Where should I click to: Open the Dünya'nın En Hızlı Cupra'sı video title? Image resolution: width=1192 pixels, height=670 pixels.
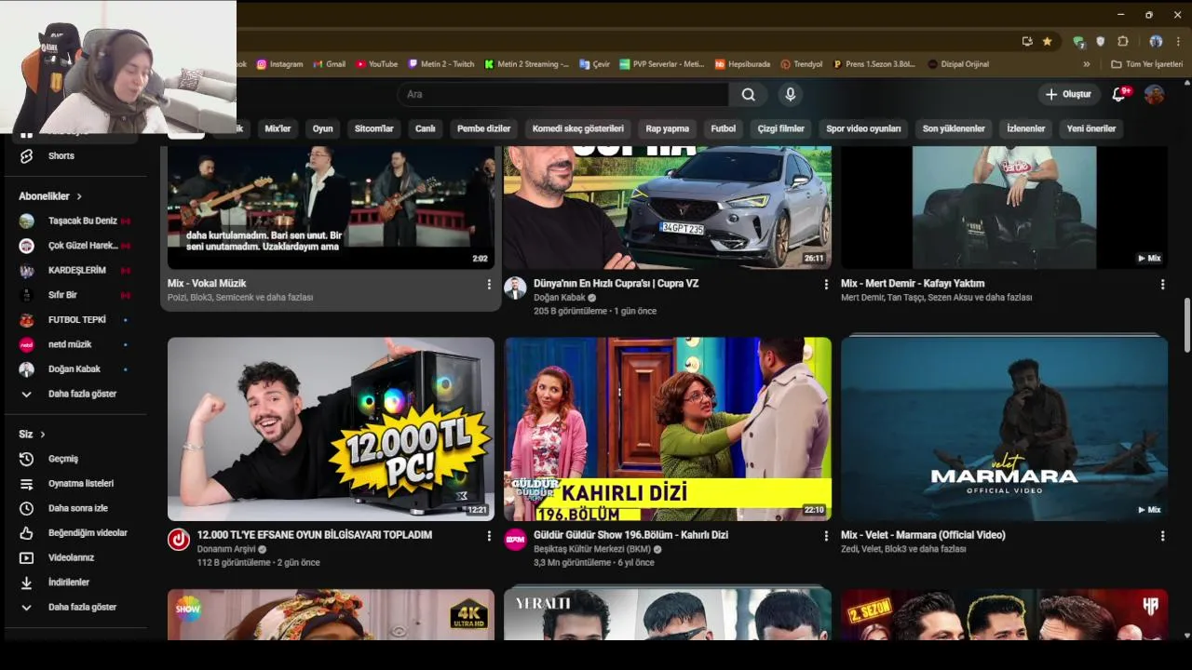coord(616,284)
